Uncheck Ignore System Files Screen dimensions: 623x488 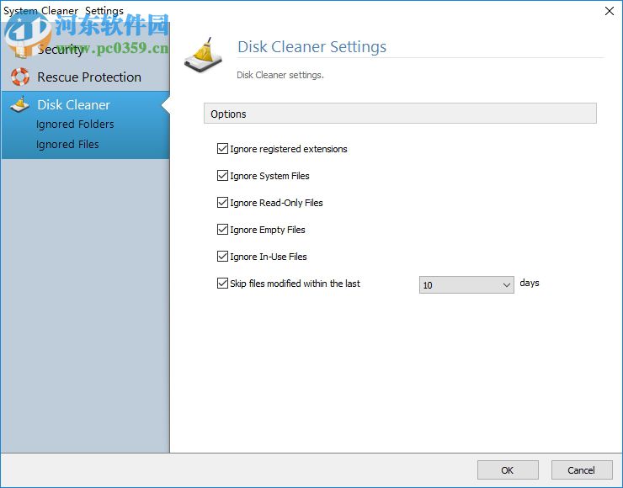click(222, 176)
